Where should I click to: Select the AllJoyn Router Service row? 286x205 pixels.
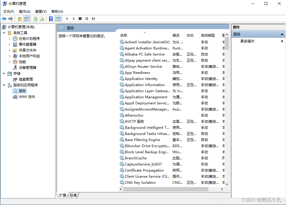172,67
